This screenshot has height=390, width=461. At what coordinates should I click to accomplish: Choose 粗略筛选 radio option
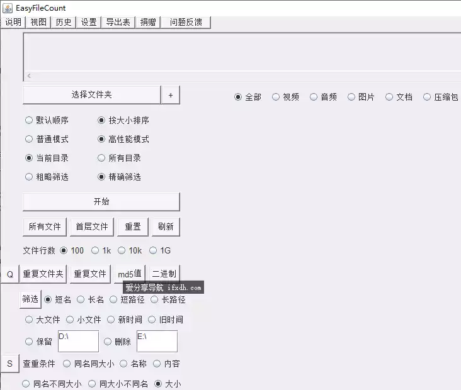coord(47,177)
